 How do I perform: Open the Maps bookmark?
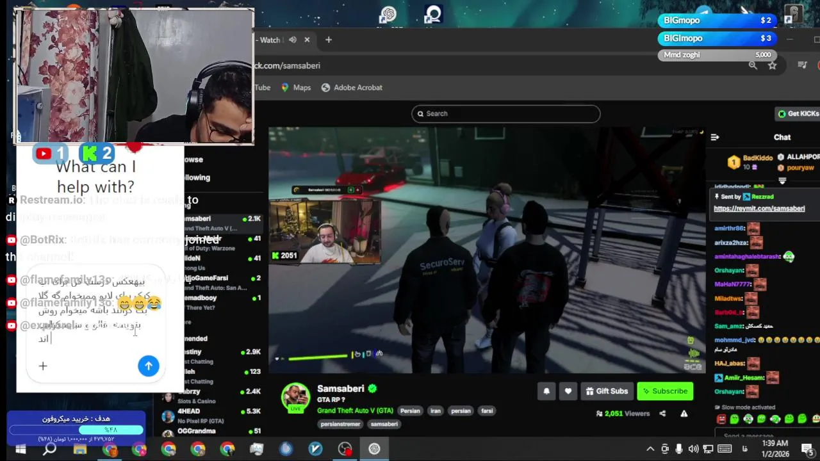(296, 88)
